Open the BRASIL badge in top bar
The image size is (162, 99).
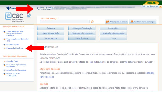pos(152,3)
